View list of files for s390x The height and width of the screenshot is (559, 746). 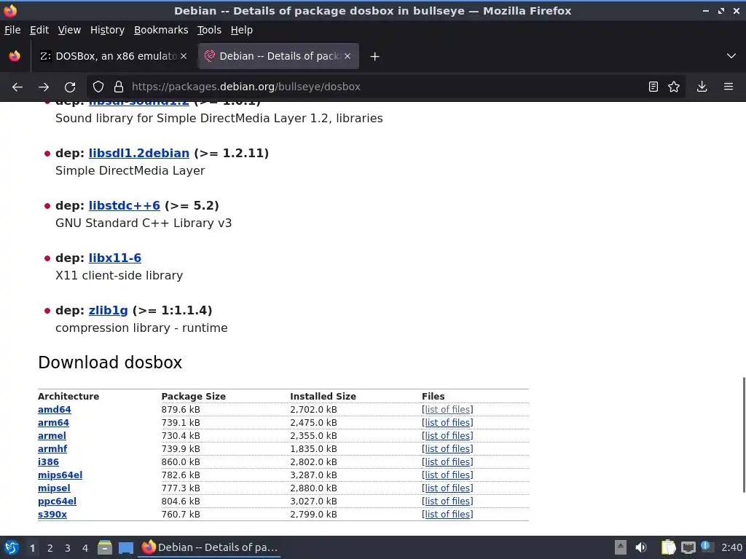pyautogui.click(x=447, y=515)
